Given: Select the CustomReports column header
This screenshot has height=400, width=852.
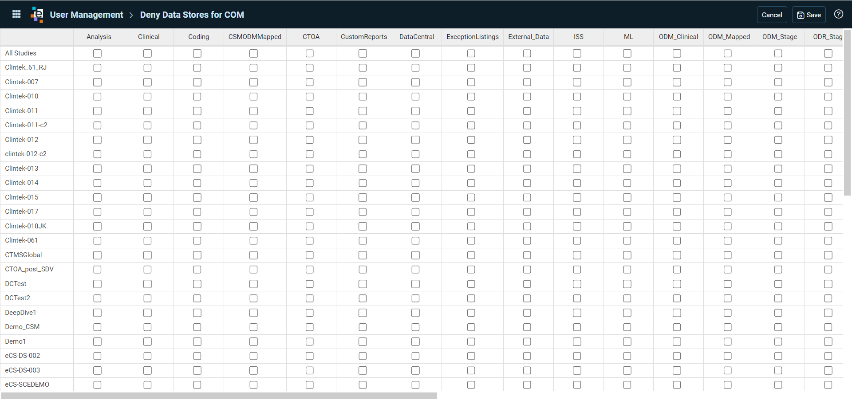Looking at the screenshot, I should pos(364,37).
